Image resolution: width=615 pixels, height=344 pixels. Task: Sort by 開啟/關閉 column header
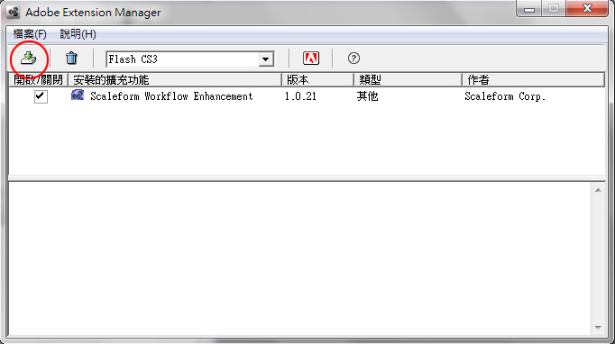click(x=38, y=80)
